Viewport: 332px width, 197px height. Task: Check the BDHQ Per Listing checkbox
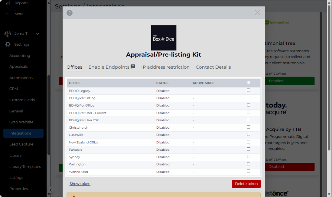tap(249, 98)
